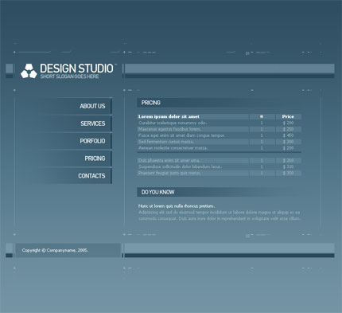The width and height of the screenshot is (342, 313).
Task: Click the Nunc ut lorem quis nulla heading
Action: pyautogui.click(x=177, y=206)
